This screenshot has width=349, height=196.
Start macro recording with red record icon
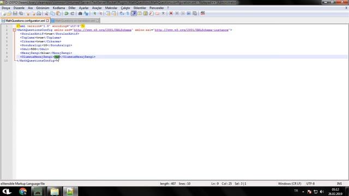click(x=171, y=14)
